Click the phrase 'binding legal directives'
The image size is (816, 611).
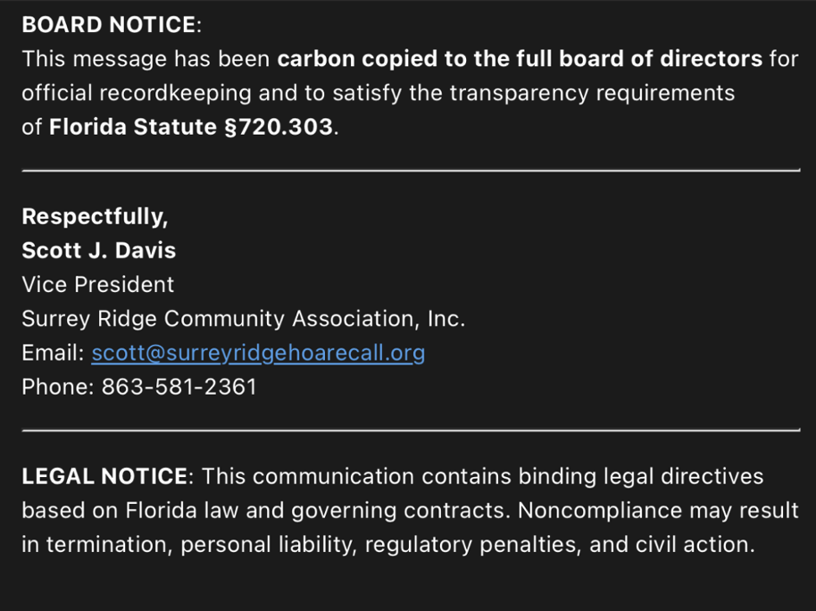coord(641,476)
